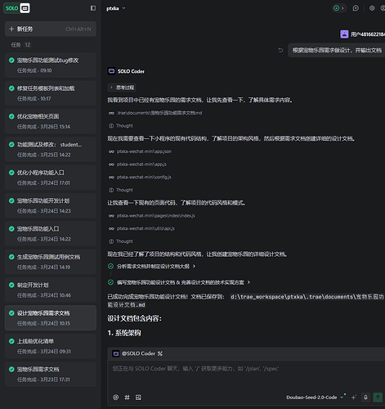Select task 设计宠物乐园需求文档
This screenshot has height=409, width=385.
point(51,318)
